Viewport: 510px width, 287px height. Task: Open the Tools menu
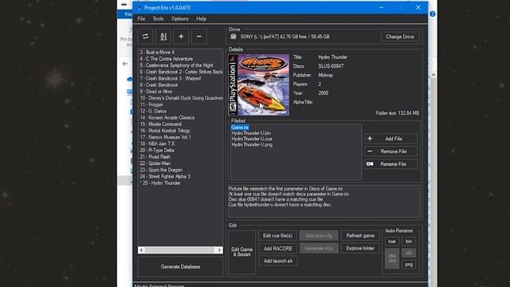158,19
